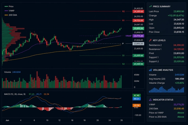Toggle the VWAP legend entry
This screenshot has width=188, height=125.
(10, 11)
